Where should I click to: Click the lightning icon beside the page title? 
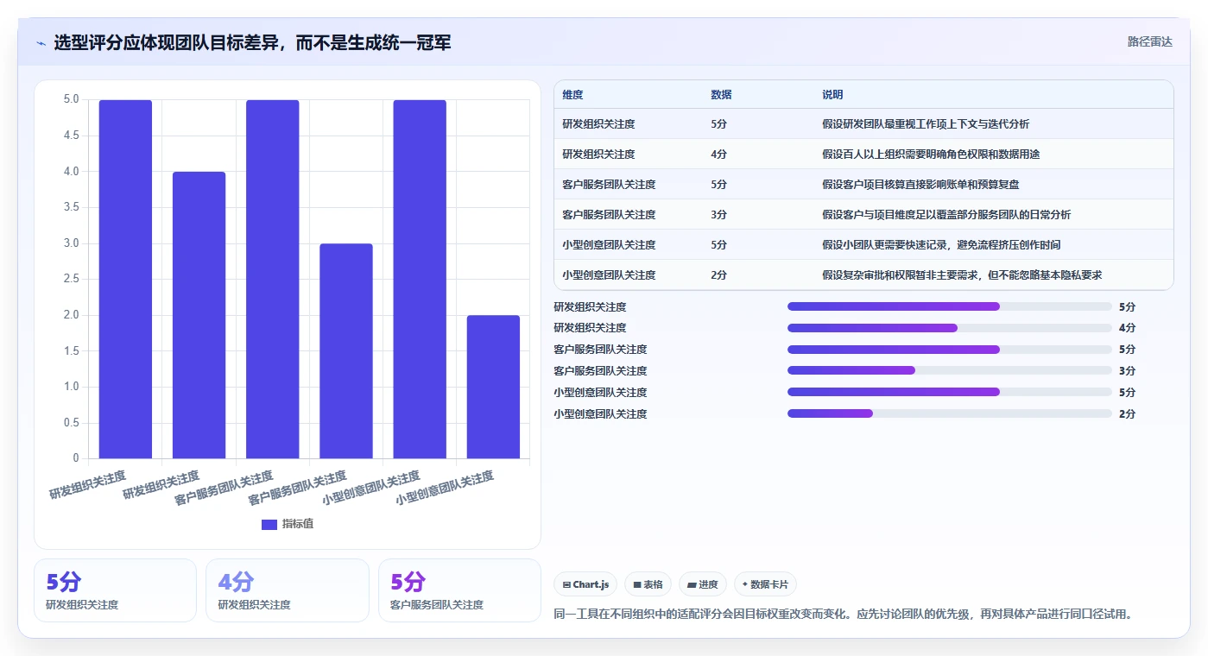point(41,43)
